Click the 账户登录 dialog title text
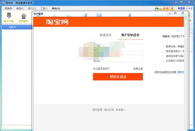The width and height of the screenshot is (195, 131). 38,14
